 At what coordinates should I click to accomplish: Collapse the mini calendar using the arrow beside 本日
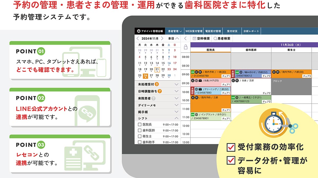pos(177,38)
